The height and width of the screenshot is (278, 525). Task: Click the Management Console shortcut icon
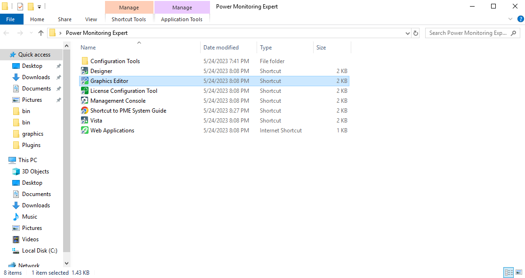[85, 100]
